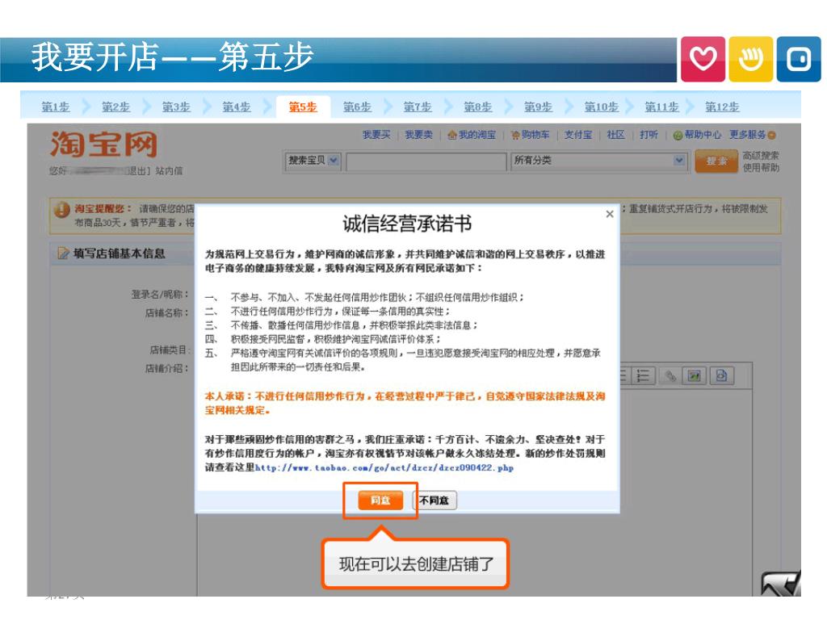
Task: Go to 第10步 tab
Action: coord(601,107)
